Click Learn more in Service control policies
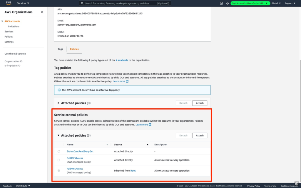Image resolution: width=301 pixels, height=188 pixels. click(142, 125)
